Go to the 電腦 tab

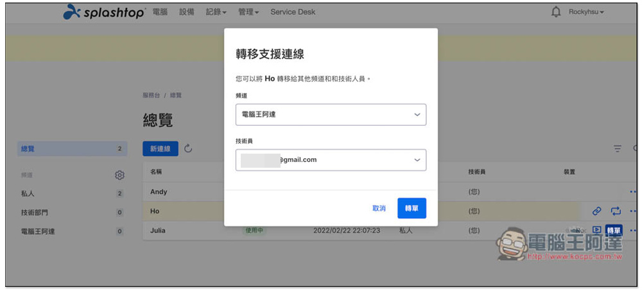point(160,12)
